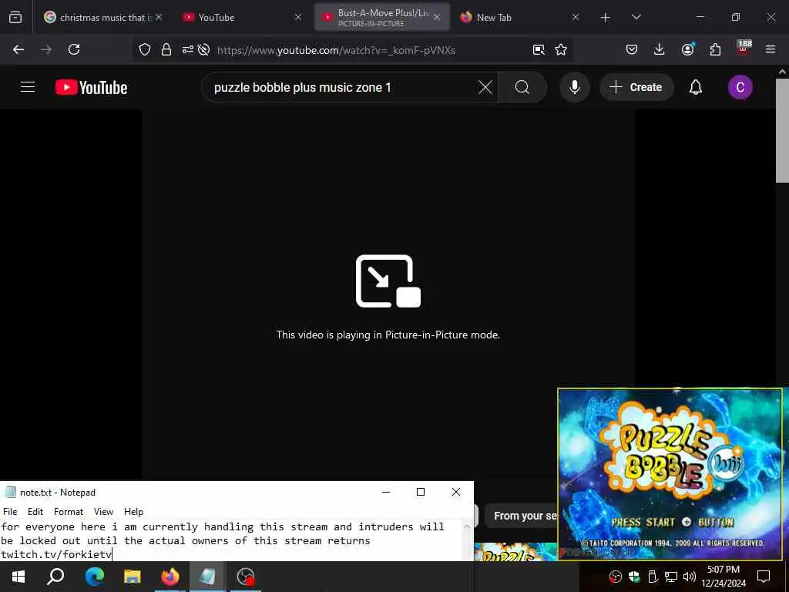
Task: Open Notepad File menu
Action: coord(10,512)
